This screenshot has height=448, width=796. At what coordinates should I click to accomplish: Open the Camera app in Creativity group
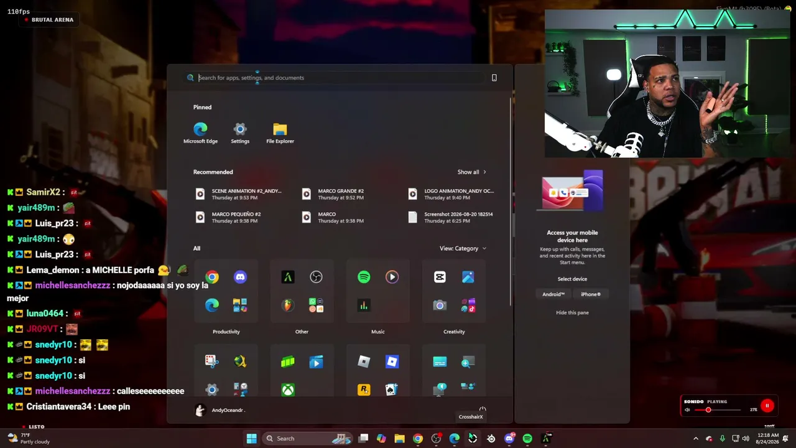[440, 305]
